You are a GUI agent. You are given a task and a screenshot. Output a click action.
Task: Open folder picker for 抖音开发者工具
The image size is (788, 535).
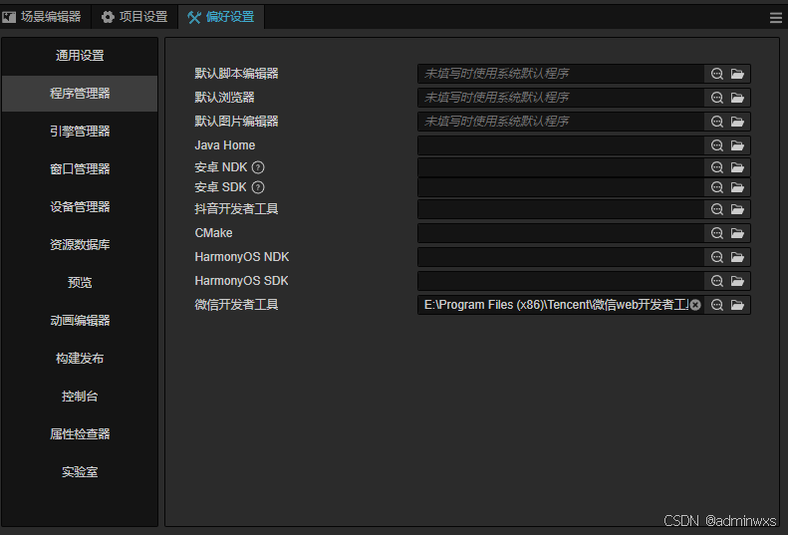pos(737,209)
